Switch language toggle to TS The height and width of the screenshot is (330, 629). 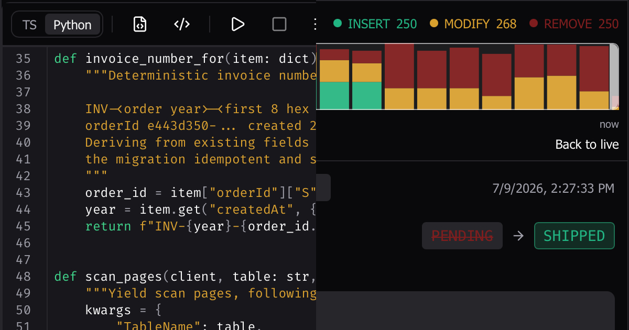(x=29, y=25)
